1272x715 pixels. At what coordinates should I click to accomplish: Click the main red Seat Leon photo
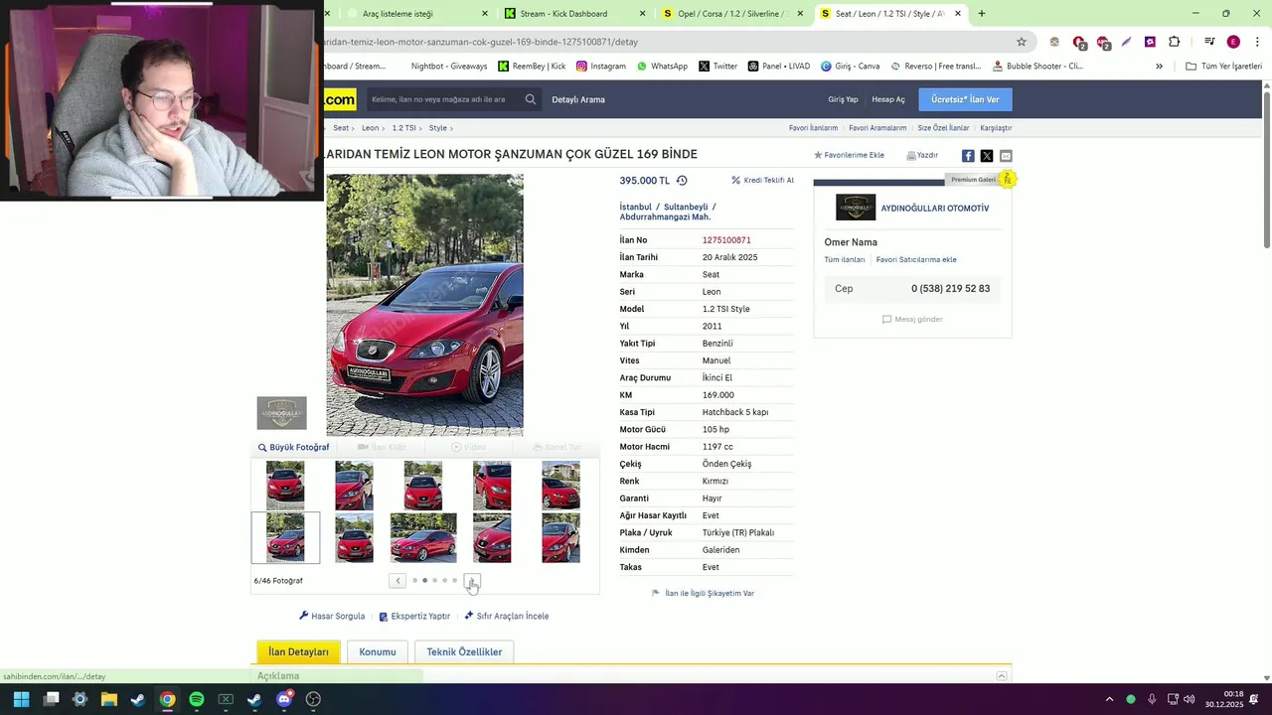pyautogui.click(x=424, y=306)
